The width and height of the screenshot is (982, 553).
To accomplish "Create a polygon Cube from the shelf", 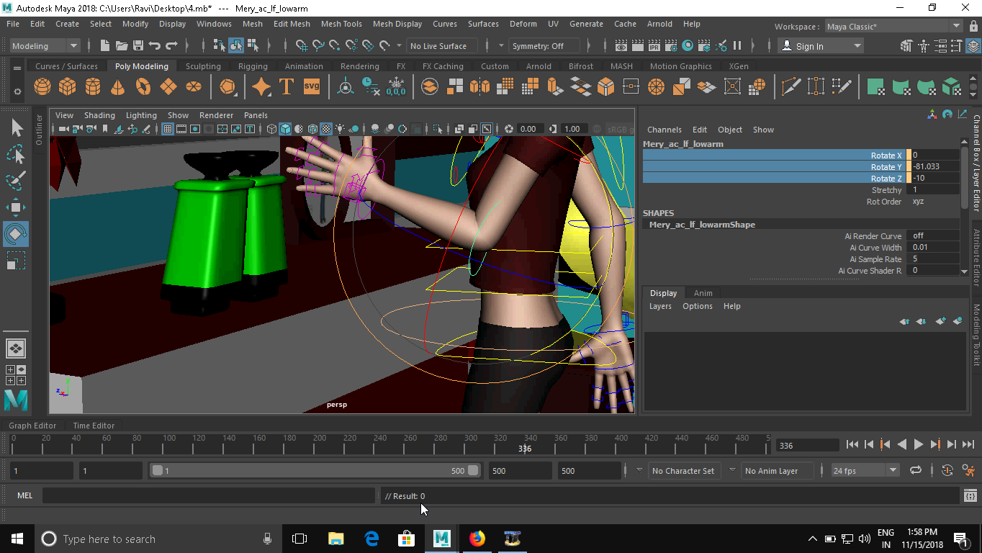I will pos(67,86).
